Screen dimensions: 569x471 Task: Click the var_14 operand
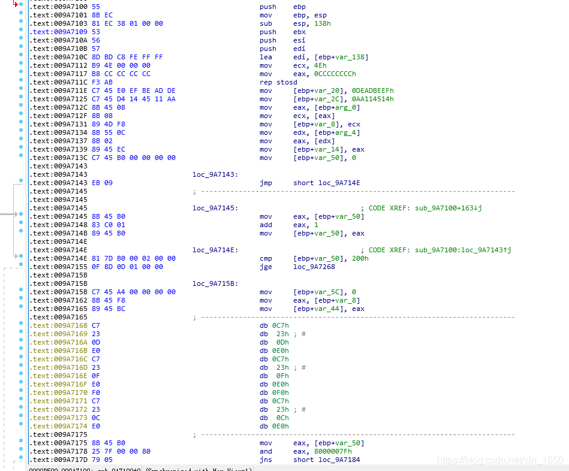(327, 149)
